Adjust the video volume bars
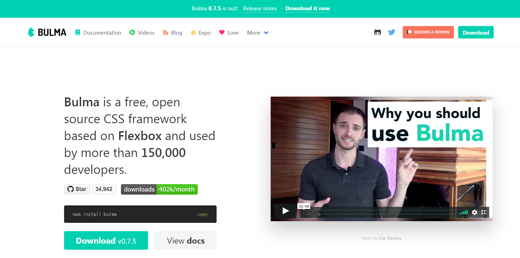Screen dimensions: 520x258 coord(463,212)
